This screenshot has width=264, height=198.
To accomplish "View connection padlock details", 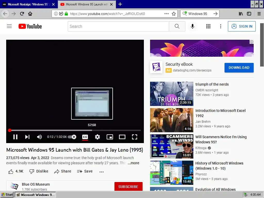I will tap(66, 14).
